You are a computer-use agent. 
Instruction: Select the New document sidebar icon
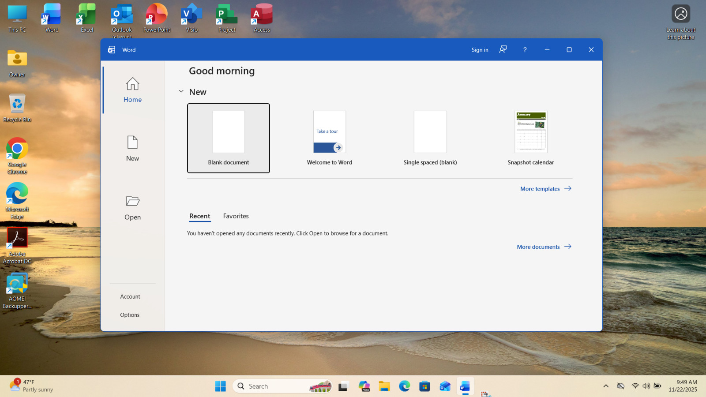click(132, 142)
